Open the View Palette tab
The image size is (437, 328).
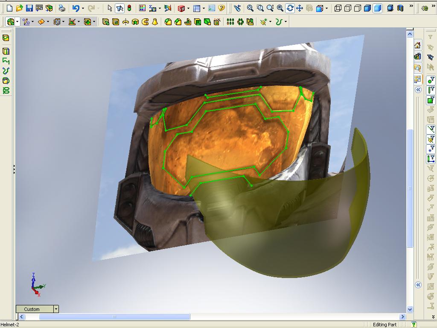point(417,79)
